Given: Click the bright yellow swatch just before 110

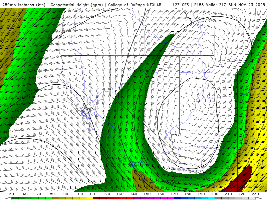Looking at the screenshot, I should (x=89, y=198).
